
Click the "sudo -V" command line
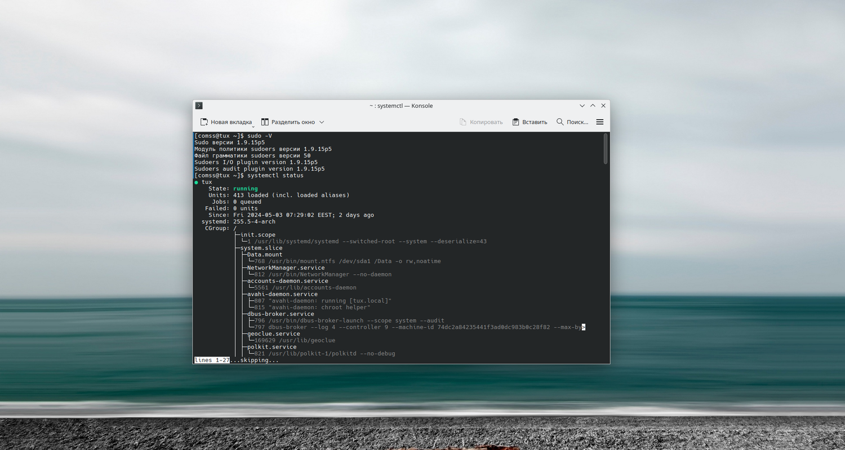[233, 136]
